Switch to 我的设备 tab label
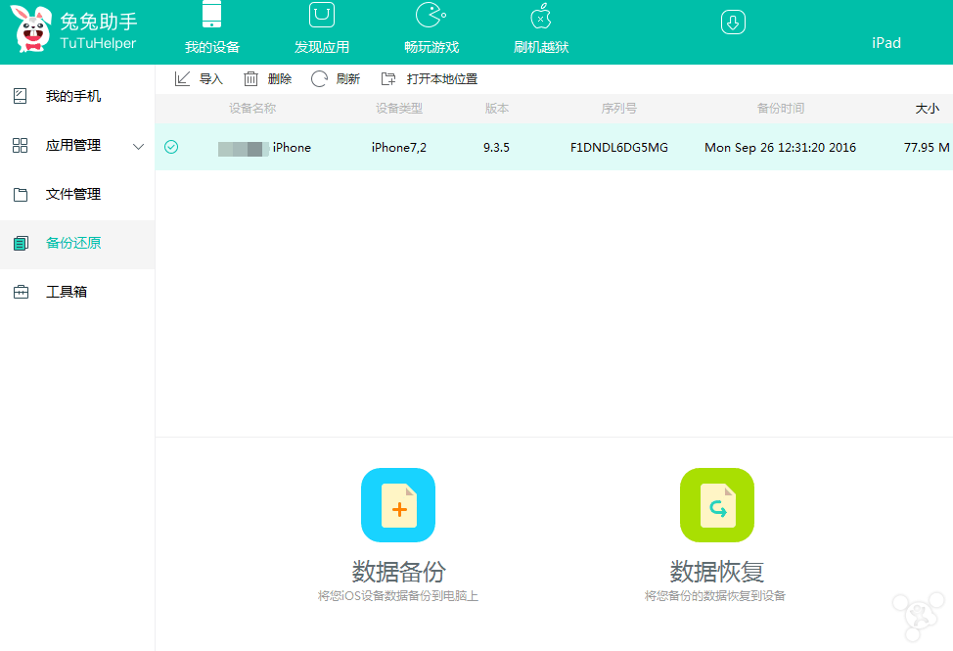This screenshot has width=953, height=651. point(212,47)
